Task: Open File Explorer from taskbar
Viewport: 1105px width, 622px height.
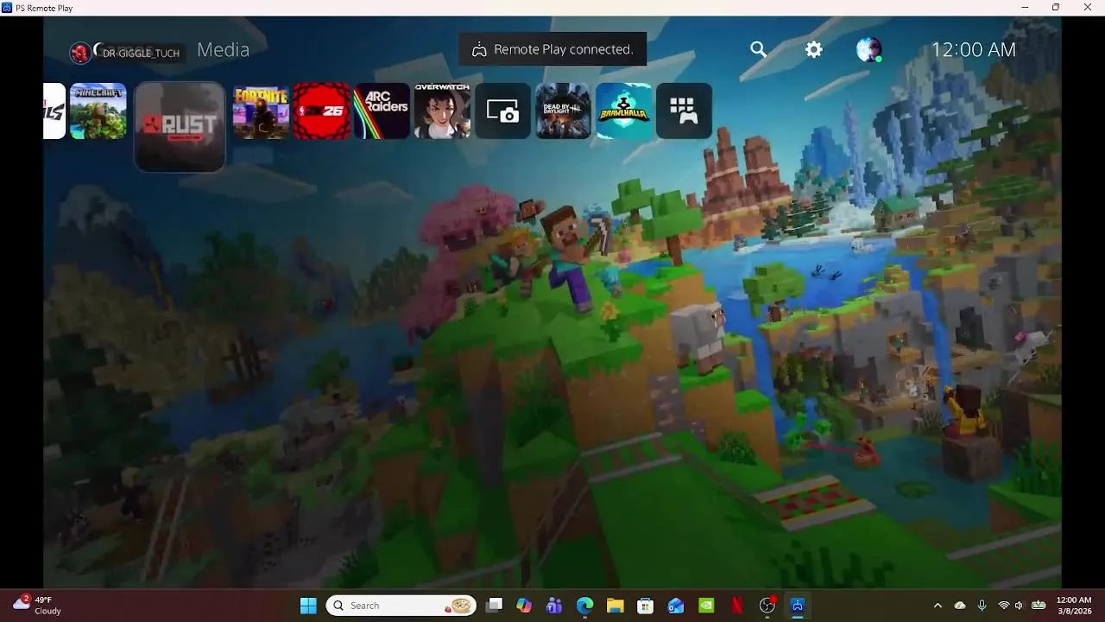Action: [x=615, y=606]
